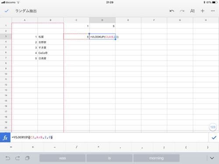Screen dimensions: 219x164
Task: Select cell B4 containing 吉野家
Action: pyautogui.click(x=51, y=42)
